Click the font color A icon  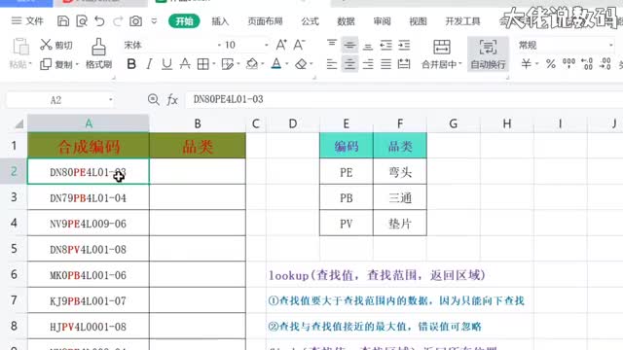(x=276, y=64)
